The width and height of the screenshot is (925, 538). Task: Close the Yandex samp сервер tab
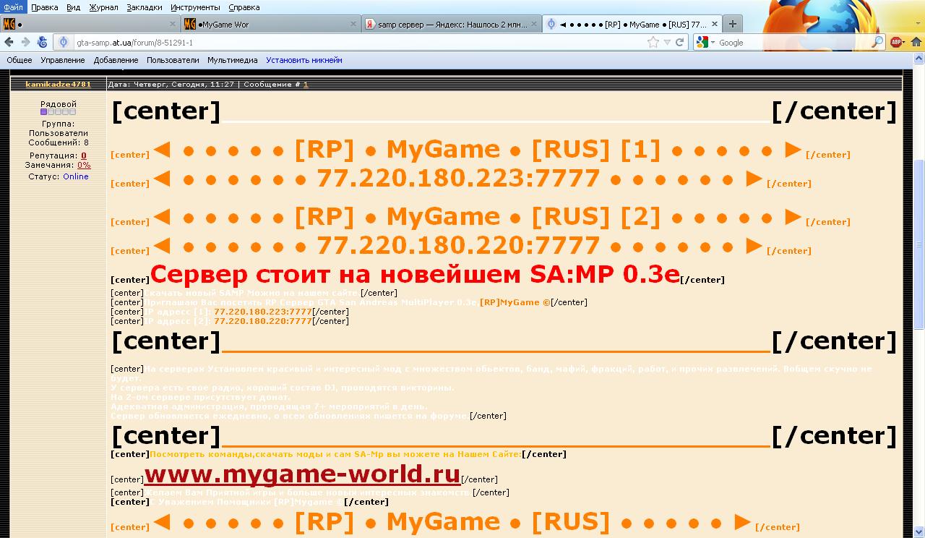point(534,24)
